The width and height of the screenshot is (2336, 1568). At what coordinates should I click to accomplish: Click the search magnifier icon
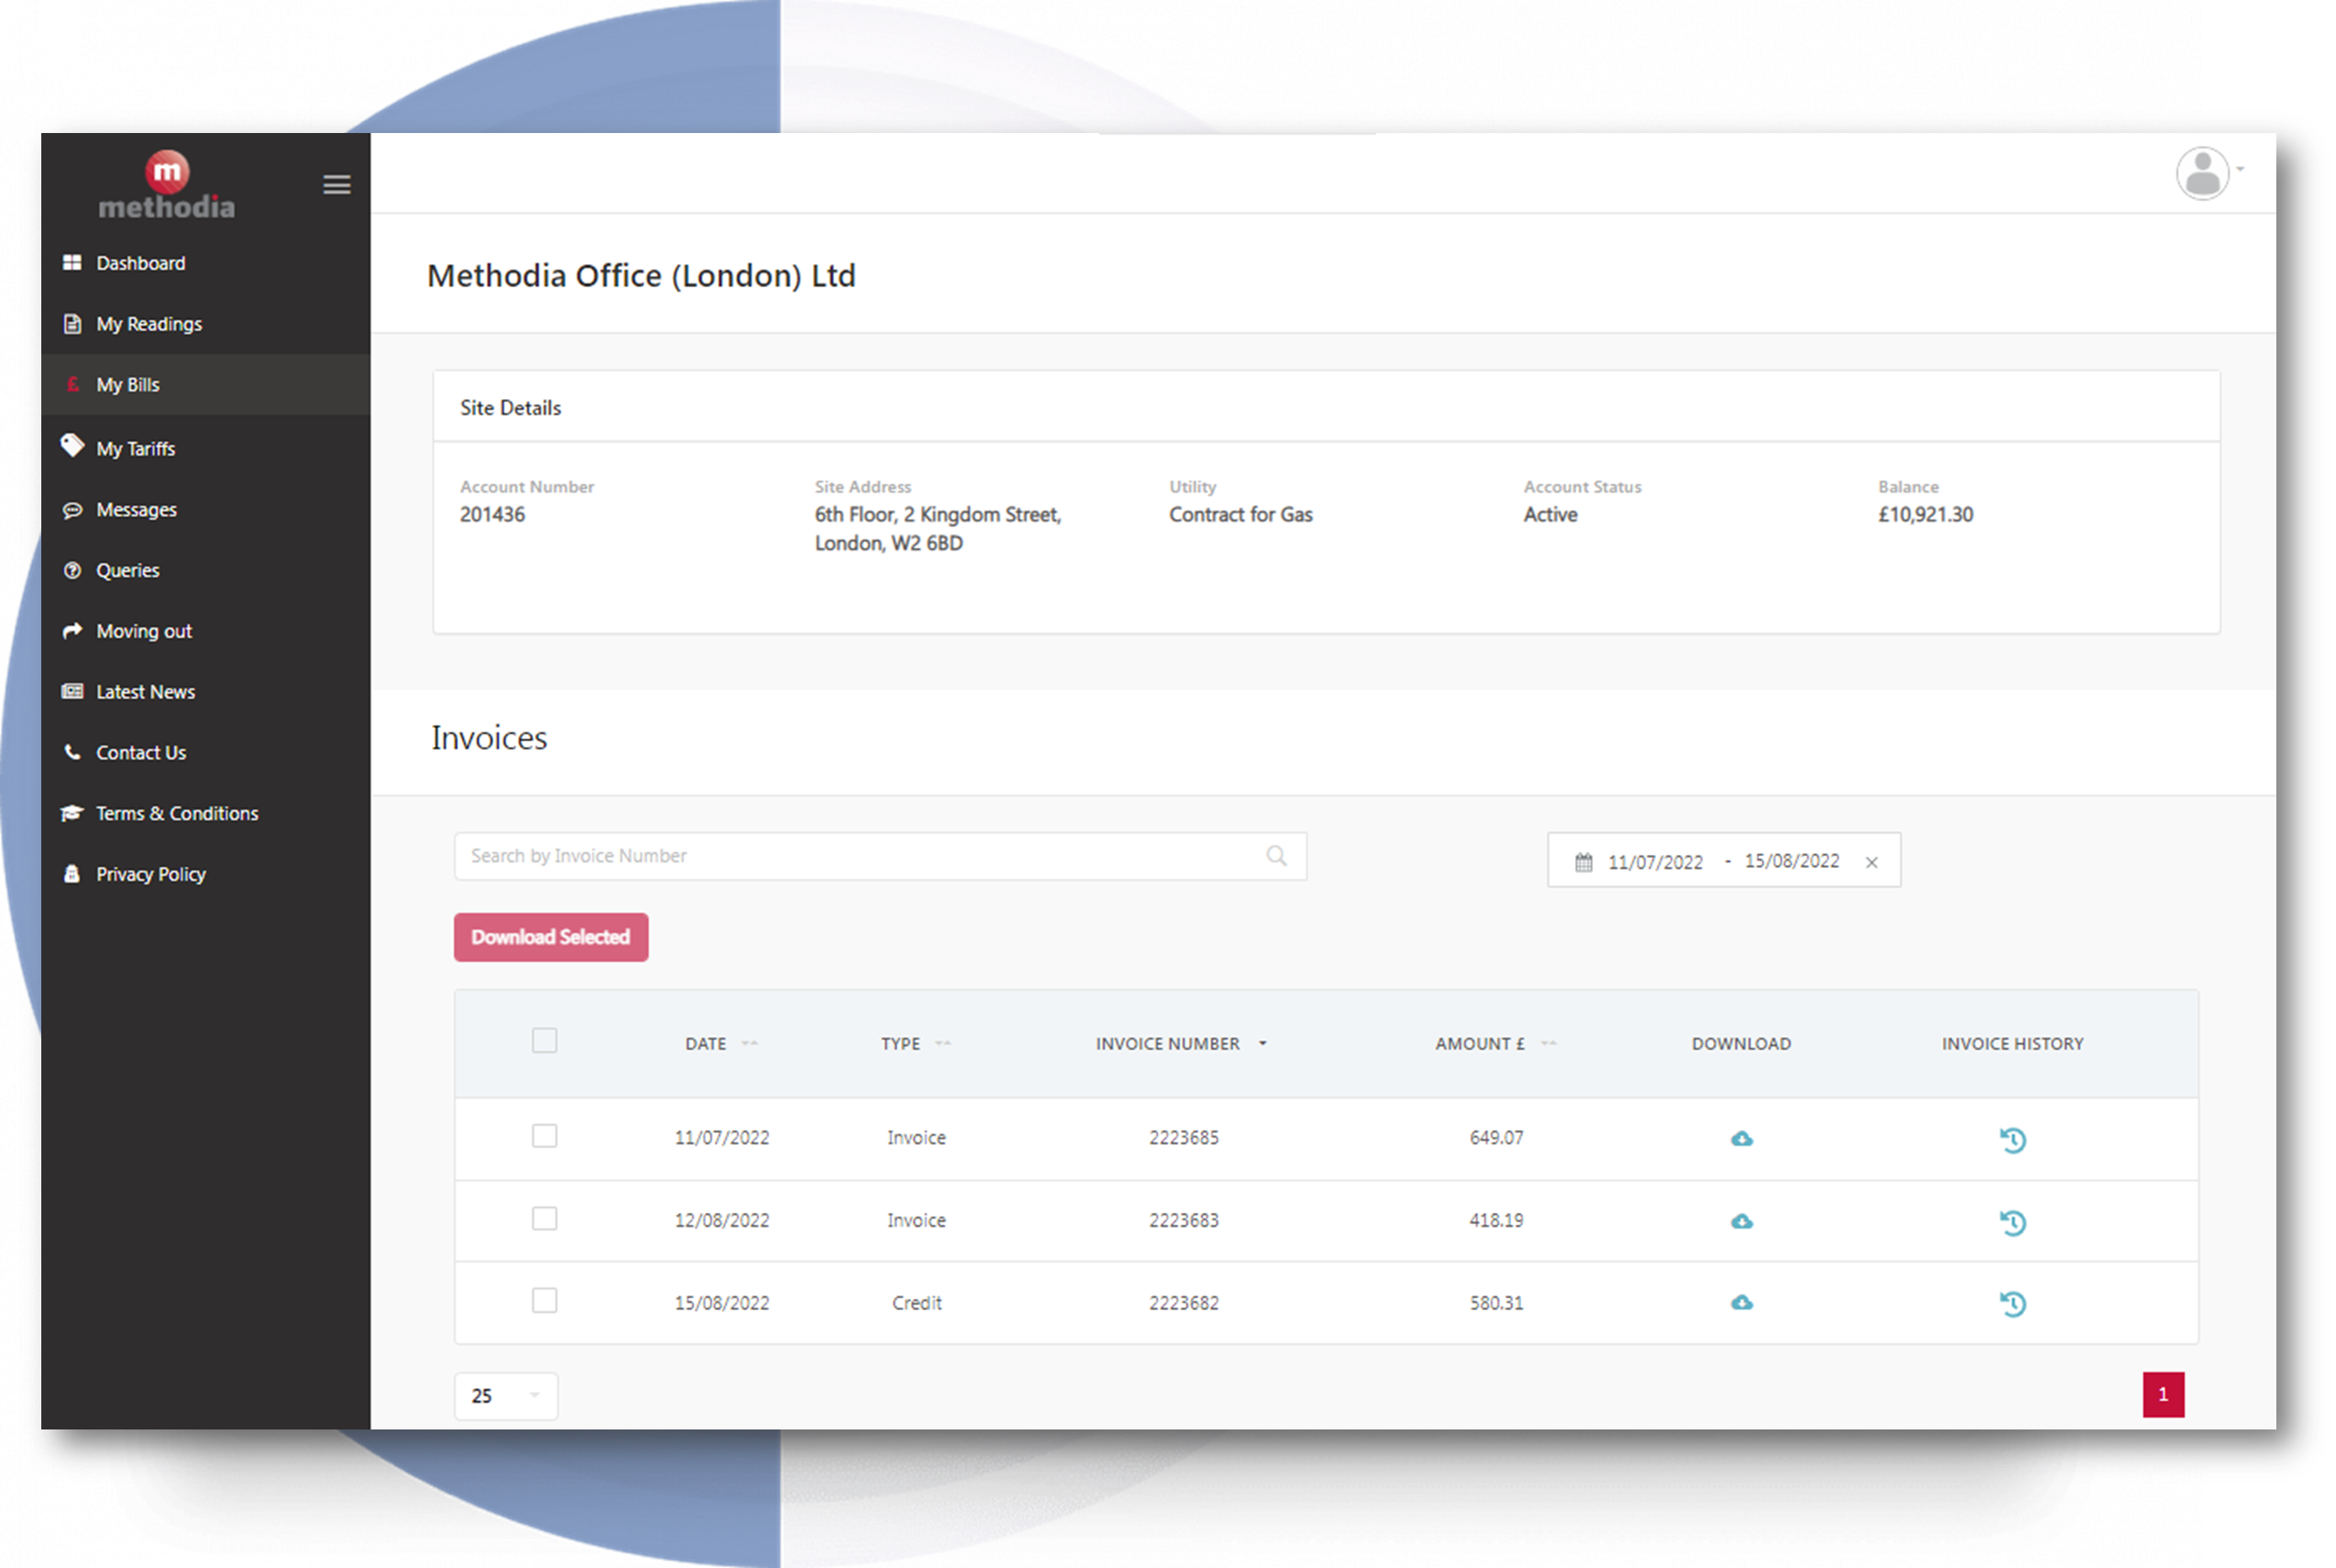[x=1276, y=856]
